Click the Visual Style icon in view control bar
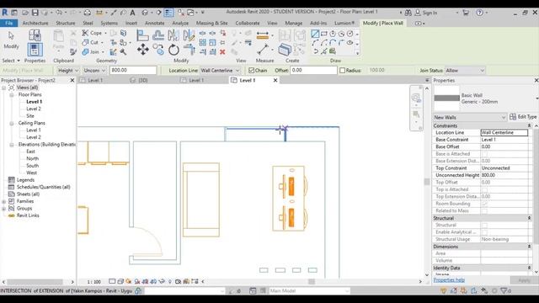The image size is (539, 303). pos(120,281)
